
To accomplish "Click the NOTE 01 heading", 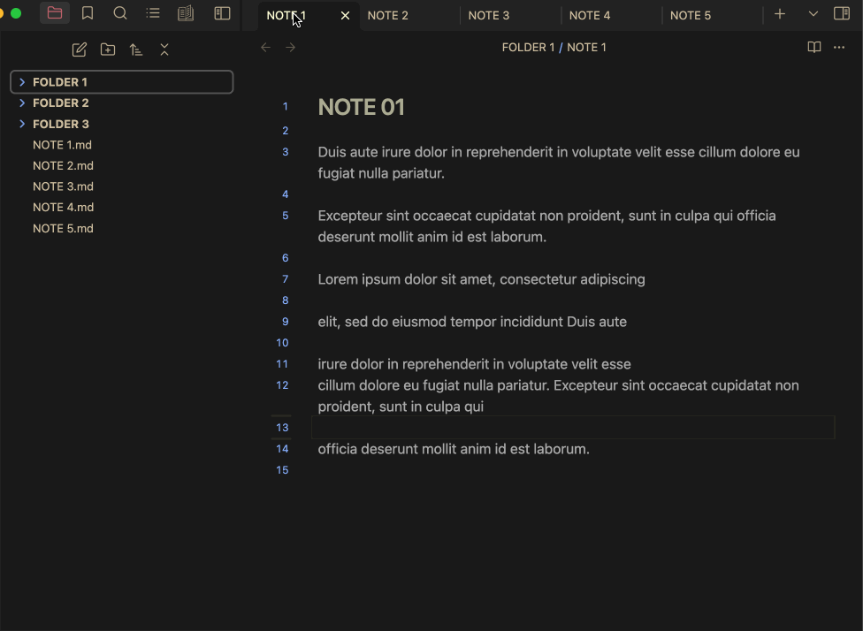I will tap(361, 107).
